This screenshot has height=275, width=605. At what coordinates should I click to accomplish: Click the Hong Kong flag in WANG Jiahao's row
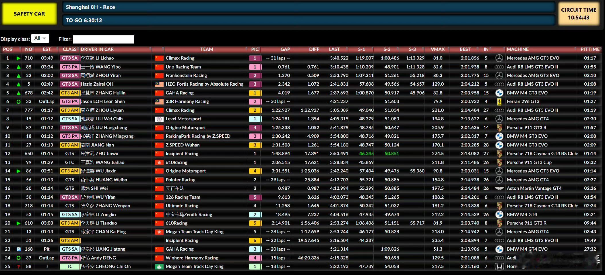[x=159, y=162]
